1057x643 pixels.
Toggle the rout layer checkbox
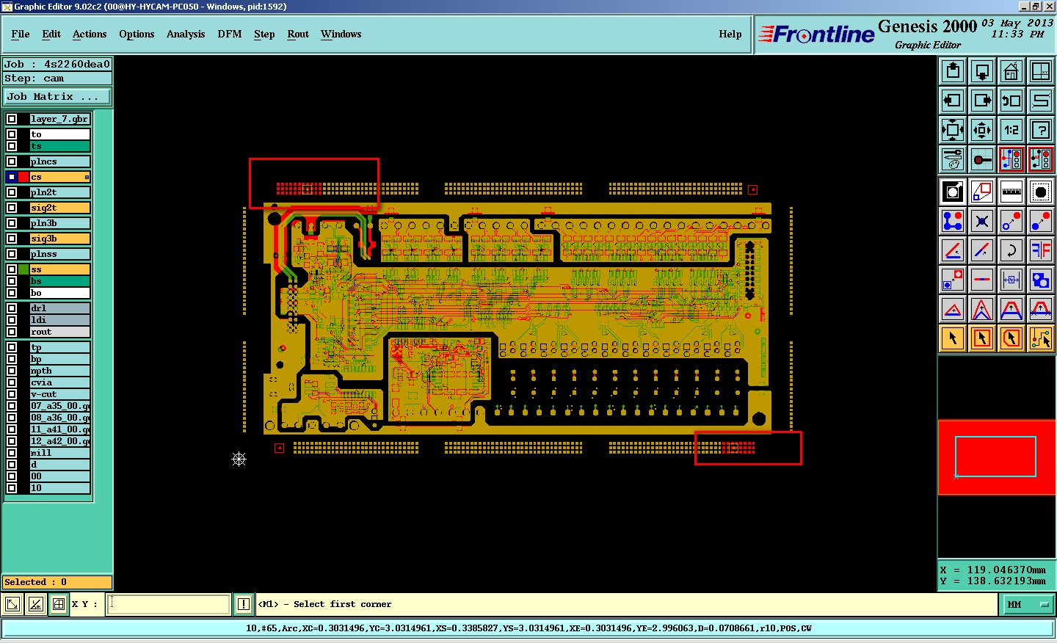(12, 332)
